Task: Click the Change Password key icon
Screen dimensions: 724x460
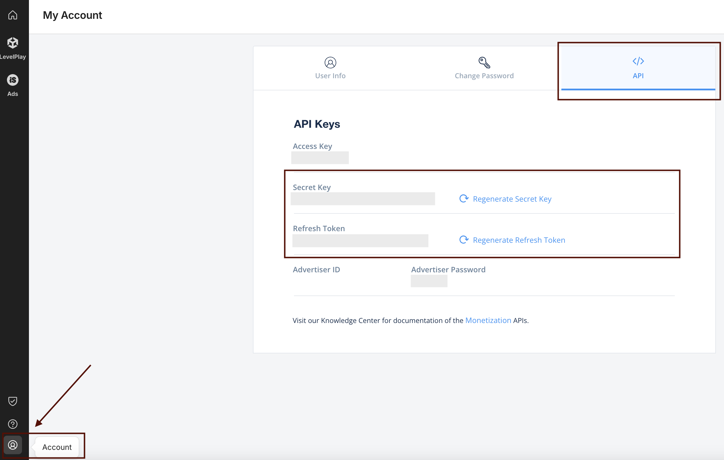Action: click(484, 63)
